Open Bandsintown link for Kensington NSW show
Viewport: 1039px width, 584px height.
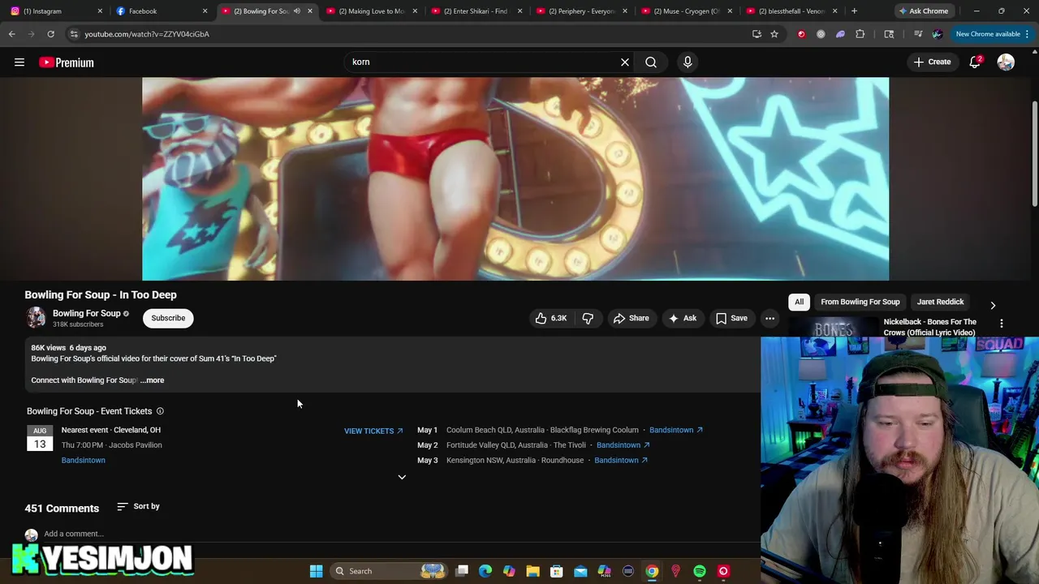(621, 460)
